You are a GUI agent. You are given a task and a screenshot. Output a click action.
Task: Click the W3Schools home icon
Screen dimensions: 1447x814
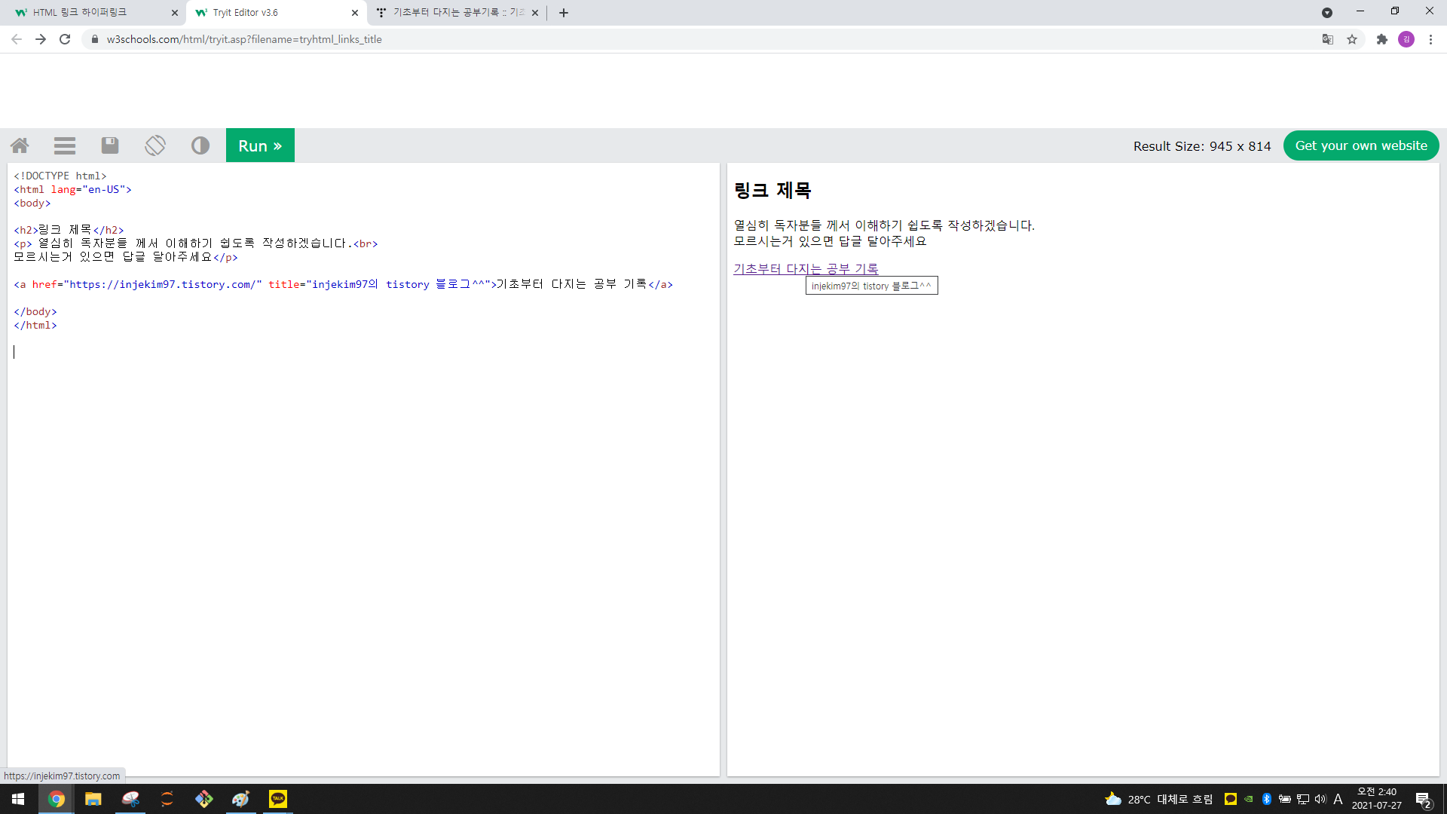[x=20, y=145]
